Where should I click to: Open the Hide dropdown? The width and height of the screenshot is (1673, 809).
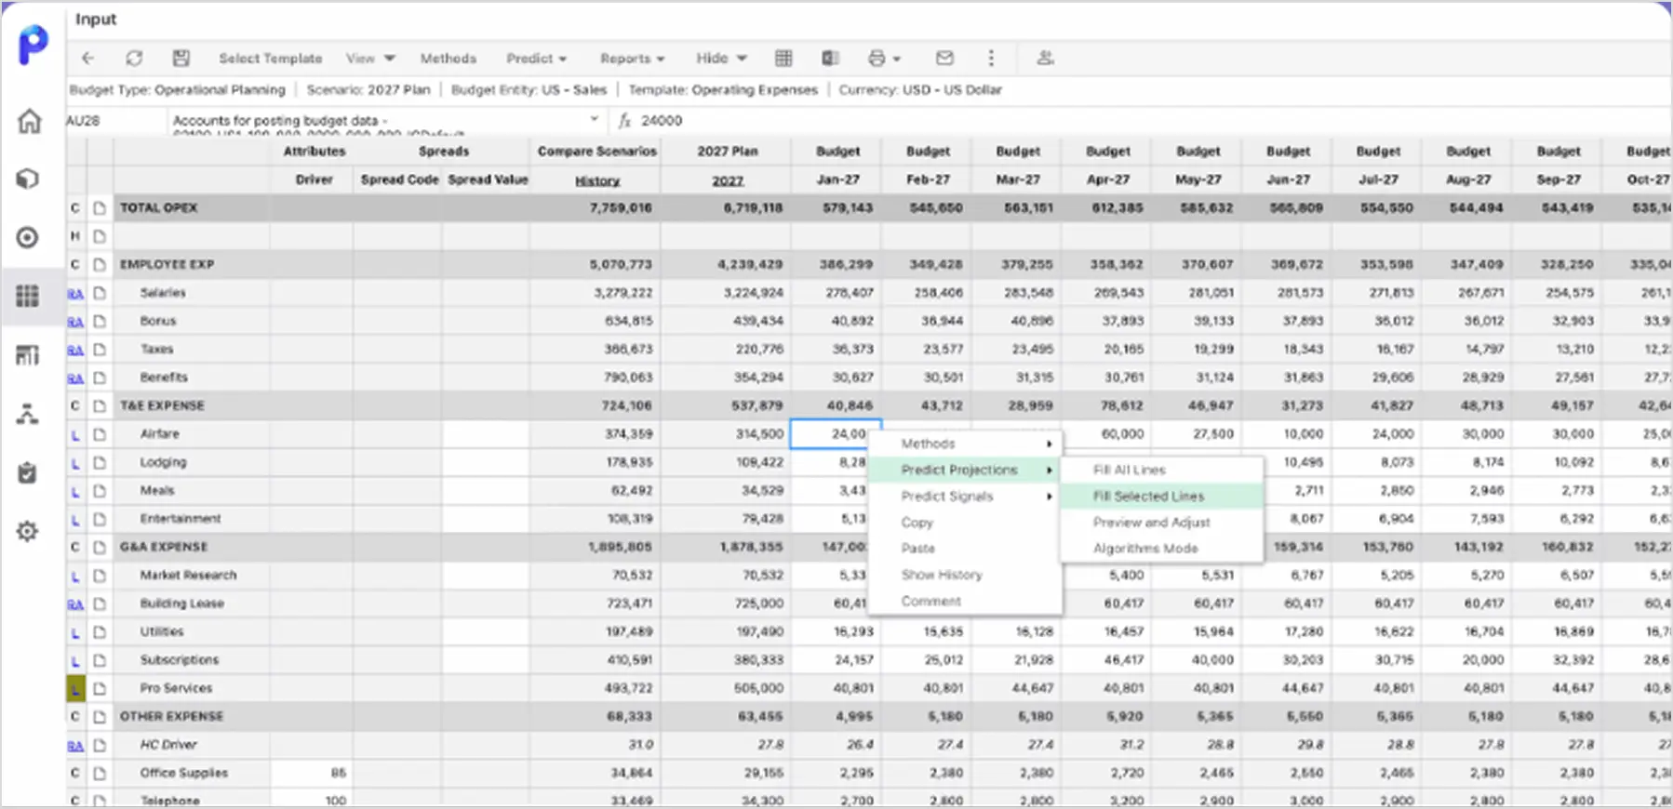(721, 58)
